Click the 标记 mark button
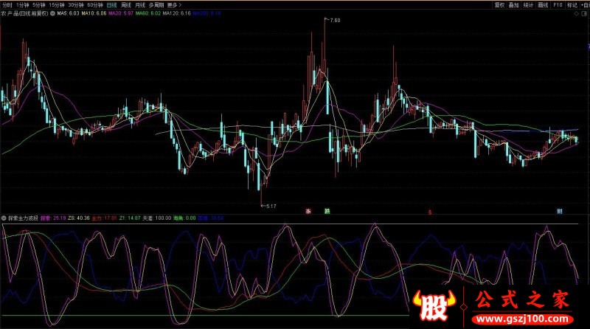The image size is (590, 329). pyautogui.click(x=572, y=5)
